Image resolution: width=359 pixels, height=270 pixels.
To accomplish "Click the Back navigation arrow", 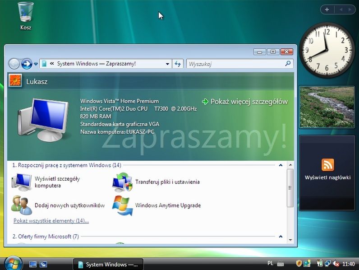I will (14, 64).
